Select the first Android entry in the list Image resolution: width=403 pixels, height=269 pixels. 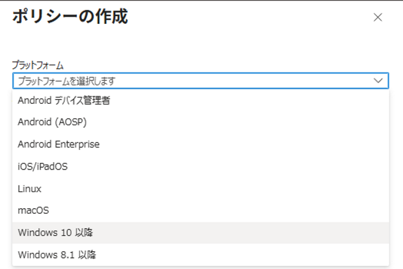pos(64,101)
